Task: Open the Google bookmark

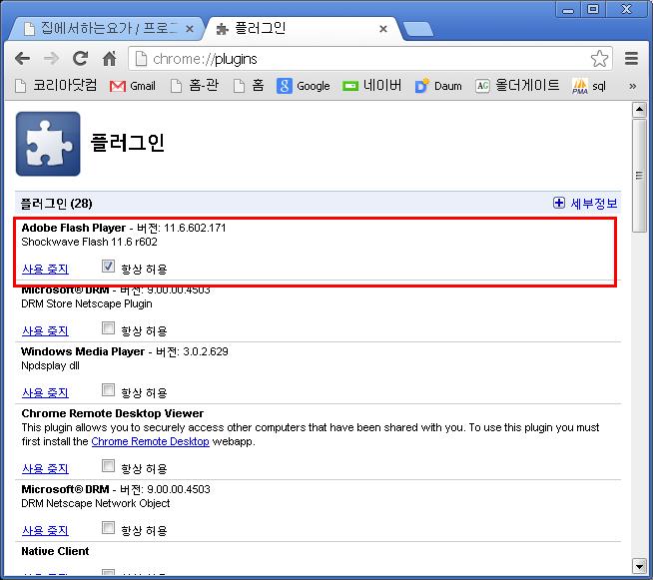Action: (x=304, y=86)
